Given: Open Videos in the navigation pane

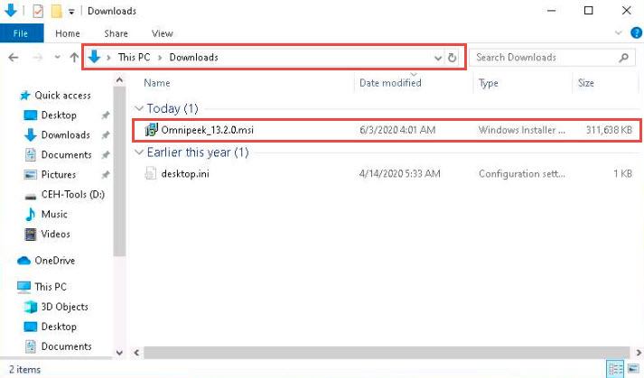Looking at the screenshot, I should pos(55,234).
